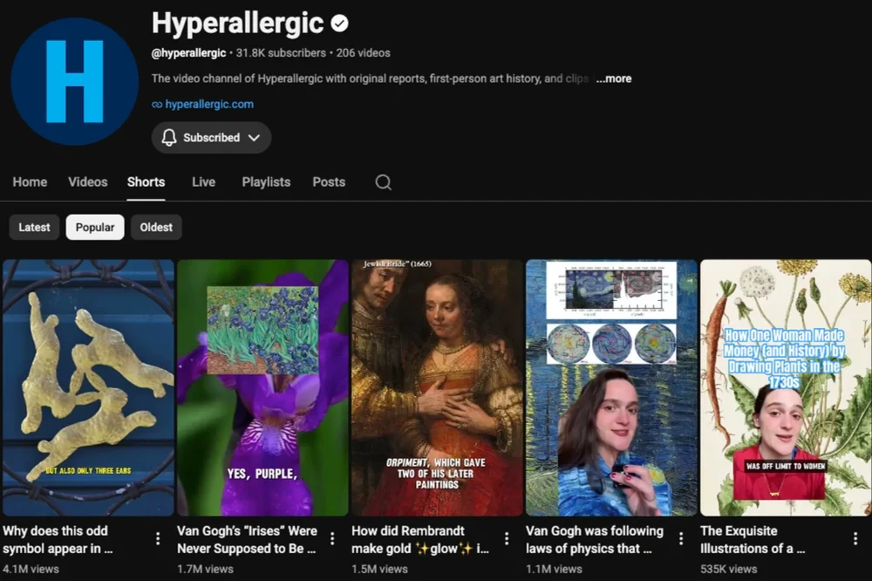This screenshot has height=581, width=872.
Task: Go to the Playlists tab
Action: click(266, 182)
